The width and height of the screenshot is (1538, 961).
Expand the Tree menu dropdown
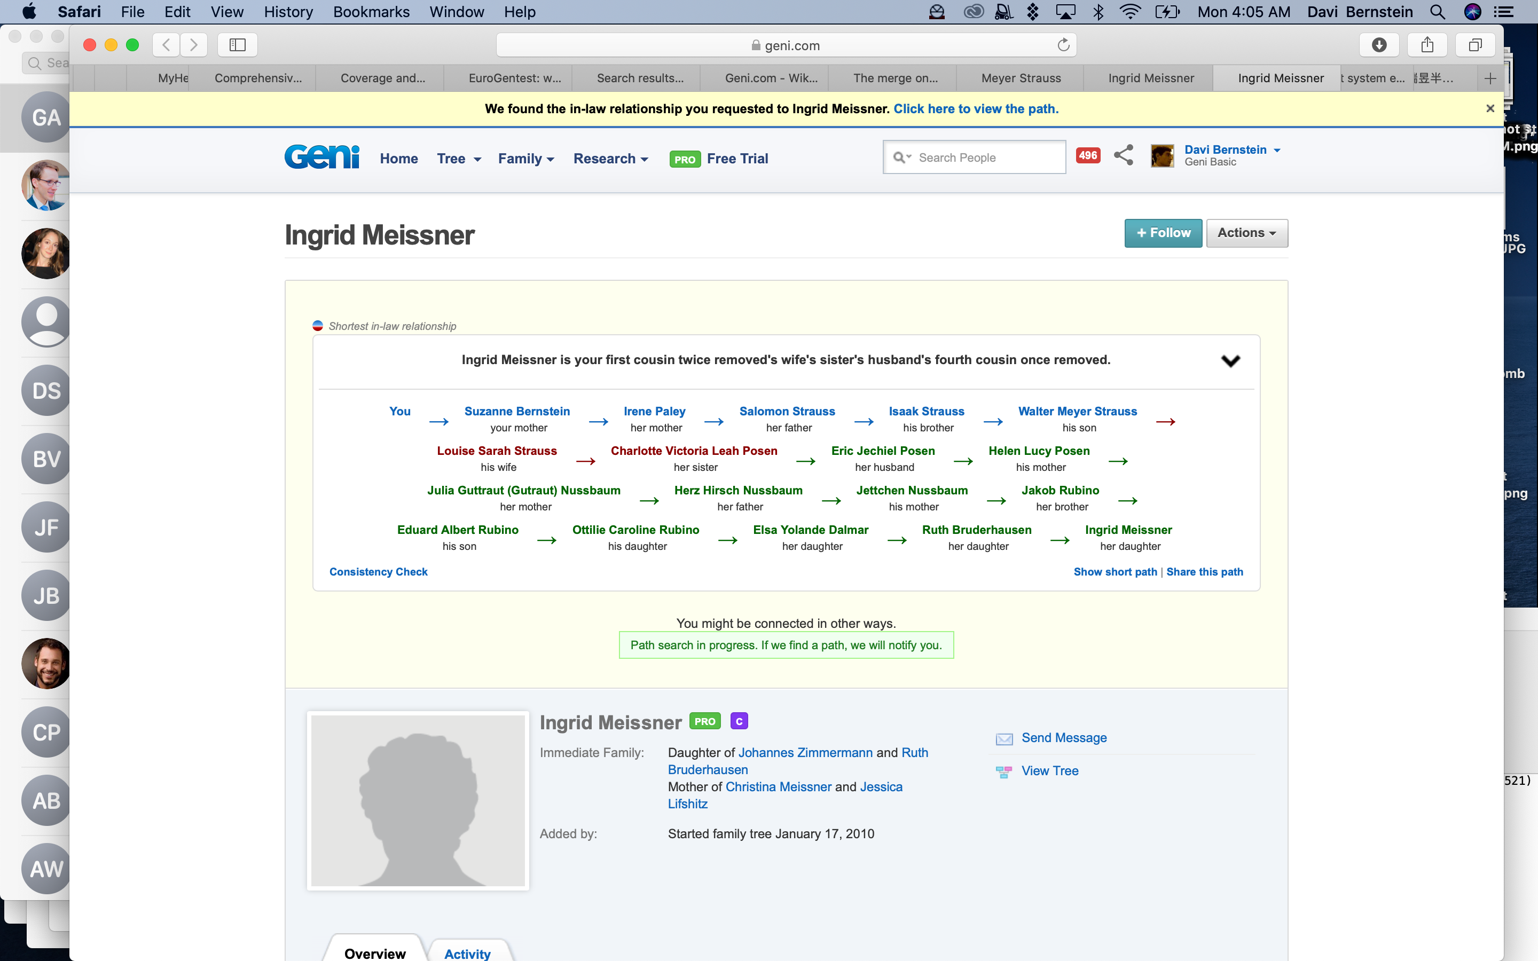point(458,159)
